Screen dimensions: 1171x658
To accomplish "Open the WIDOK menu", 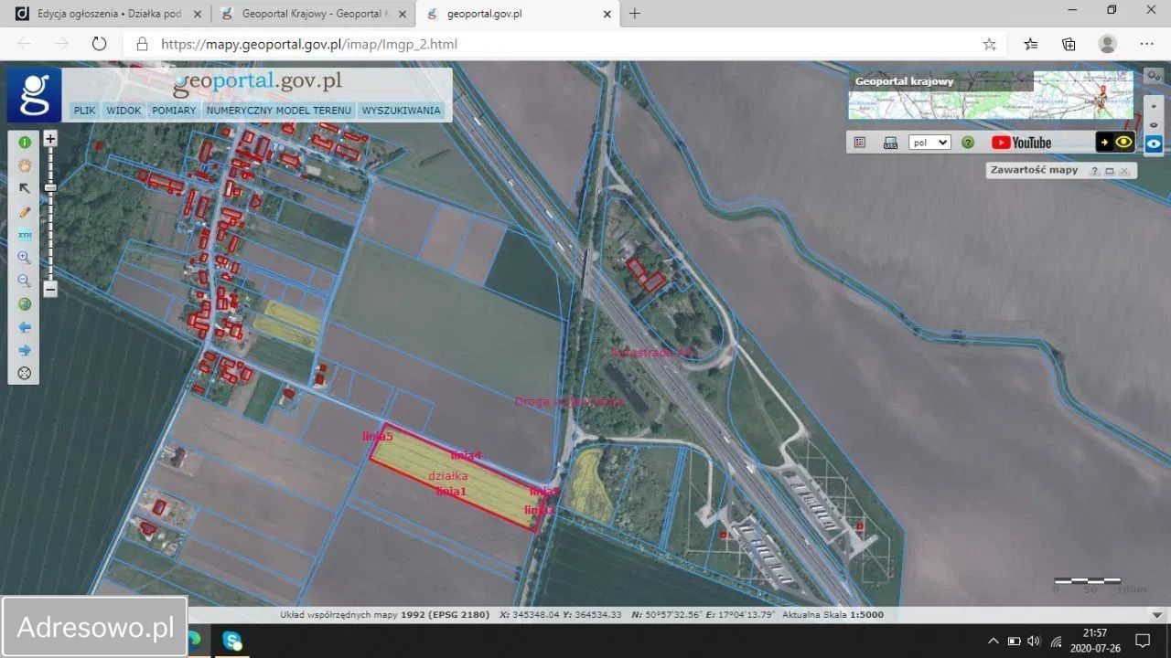I will [x=124, y=111].
